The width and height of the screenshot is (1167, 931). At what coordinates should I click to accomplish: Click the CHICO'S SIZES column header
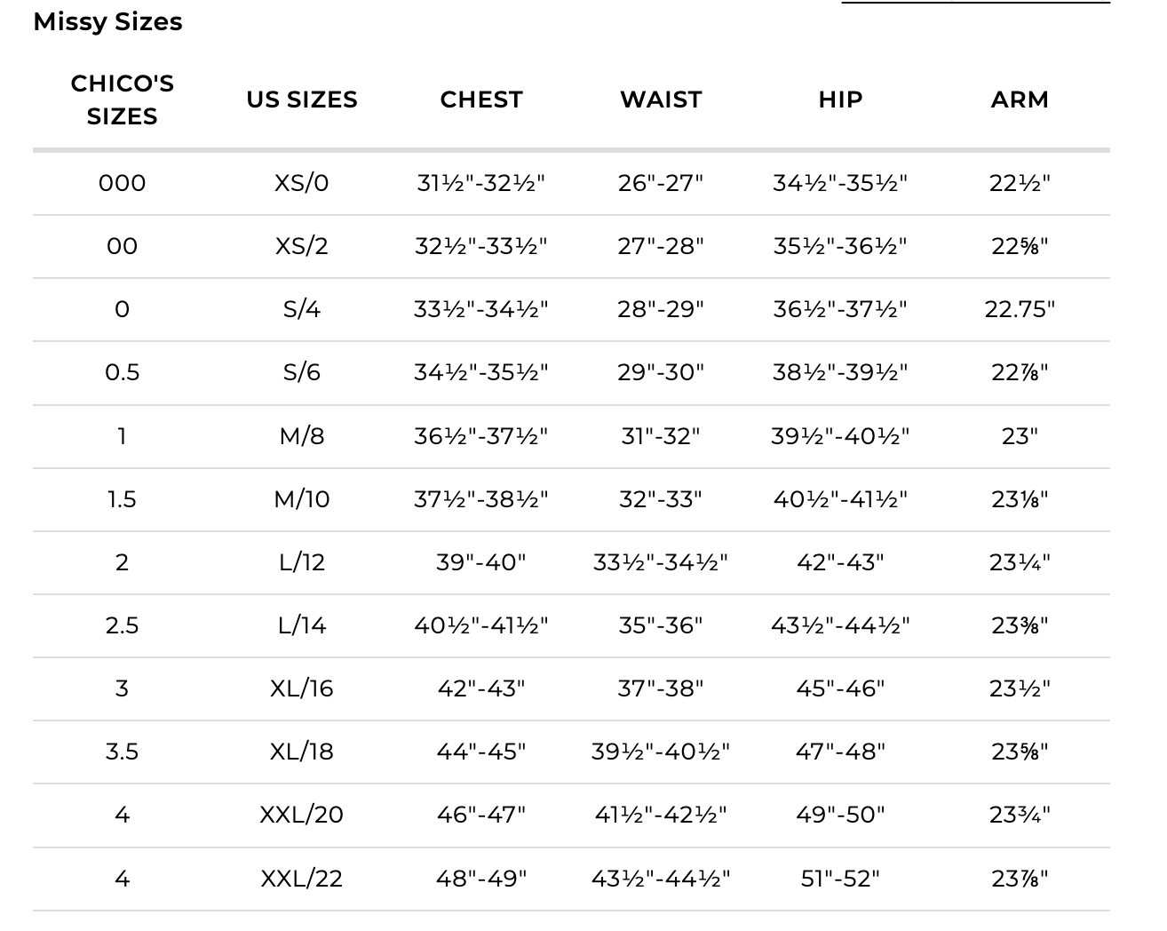coord(122,99)
